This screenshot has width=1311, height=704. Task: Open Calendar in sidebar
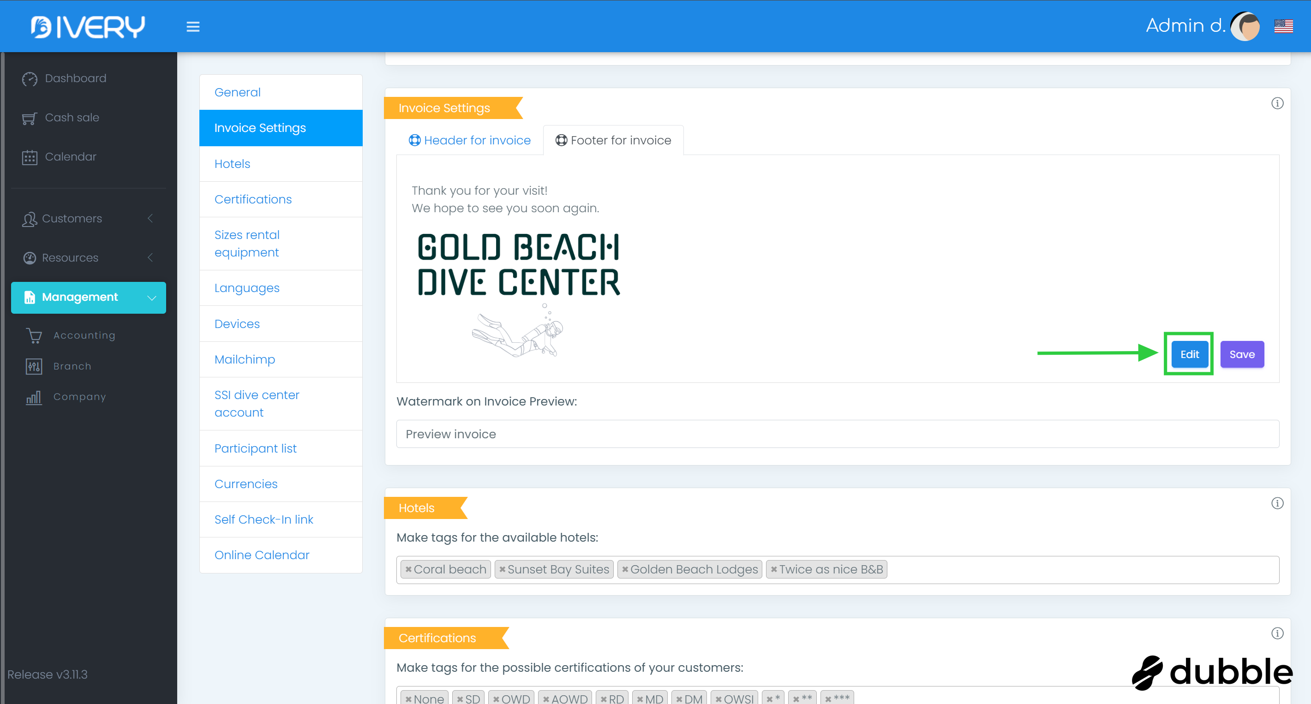[70, 157]
